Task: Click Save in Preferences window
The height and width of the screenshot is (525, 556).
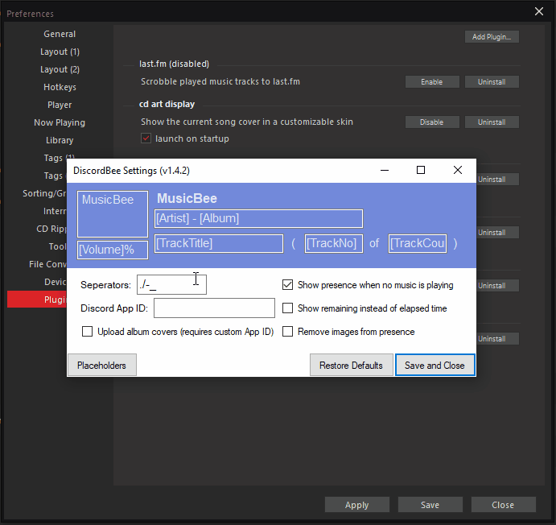Action: [x=430, y=504]
